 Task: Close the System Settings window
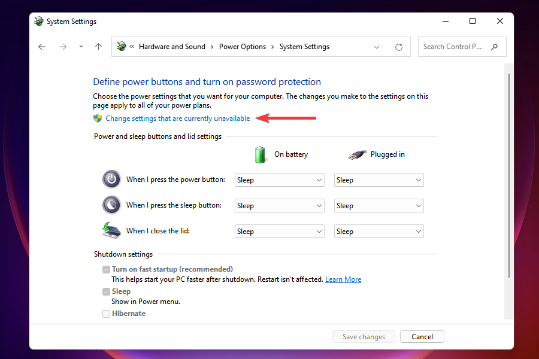point(500,22)
